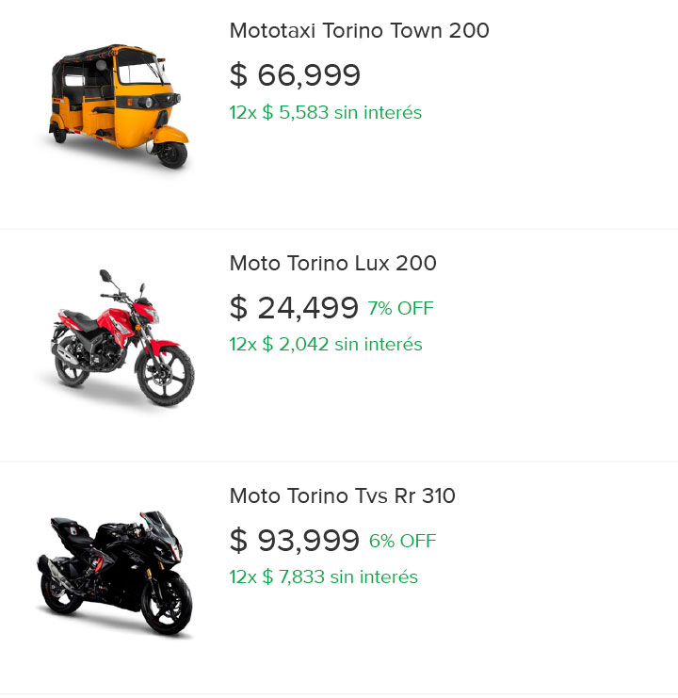Click the windscreen of the black Tvs motorcycle

(x=159, y=524)
